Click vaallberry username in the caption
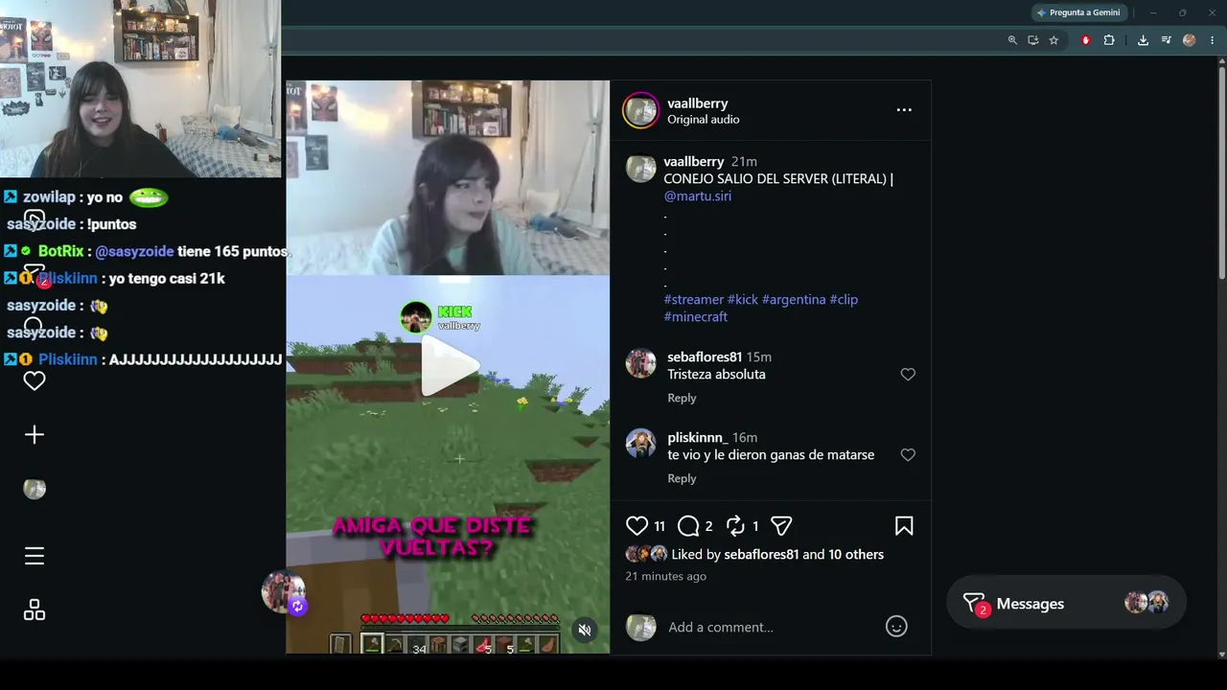 [694, 162]
